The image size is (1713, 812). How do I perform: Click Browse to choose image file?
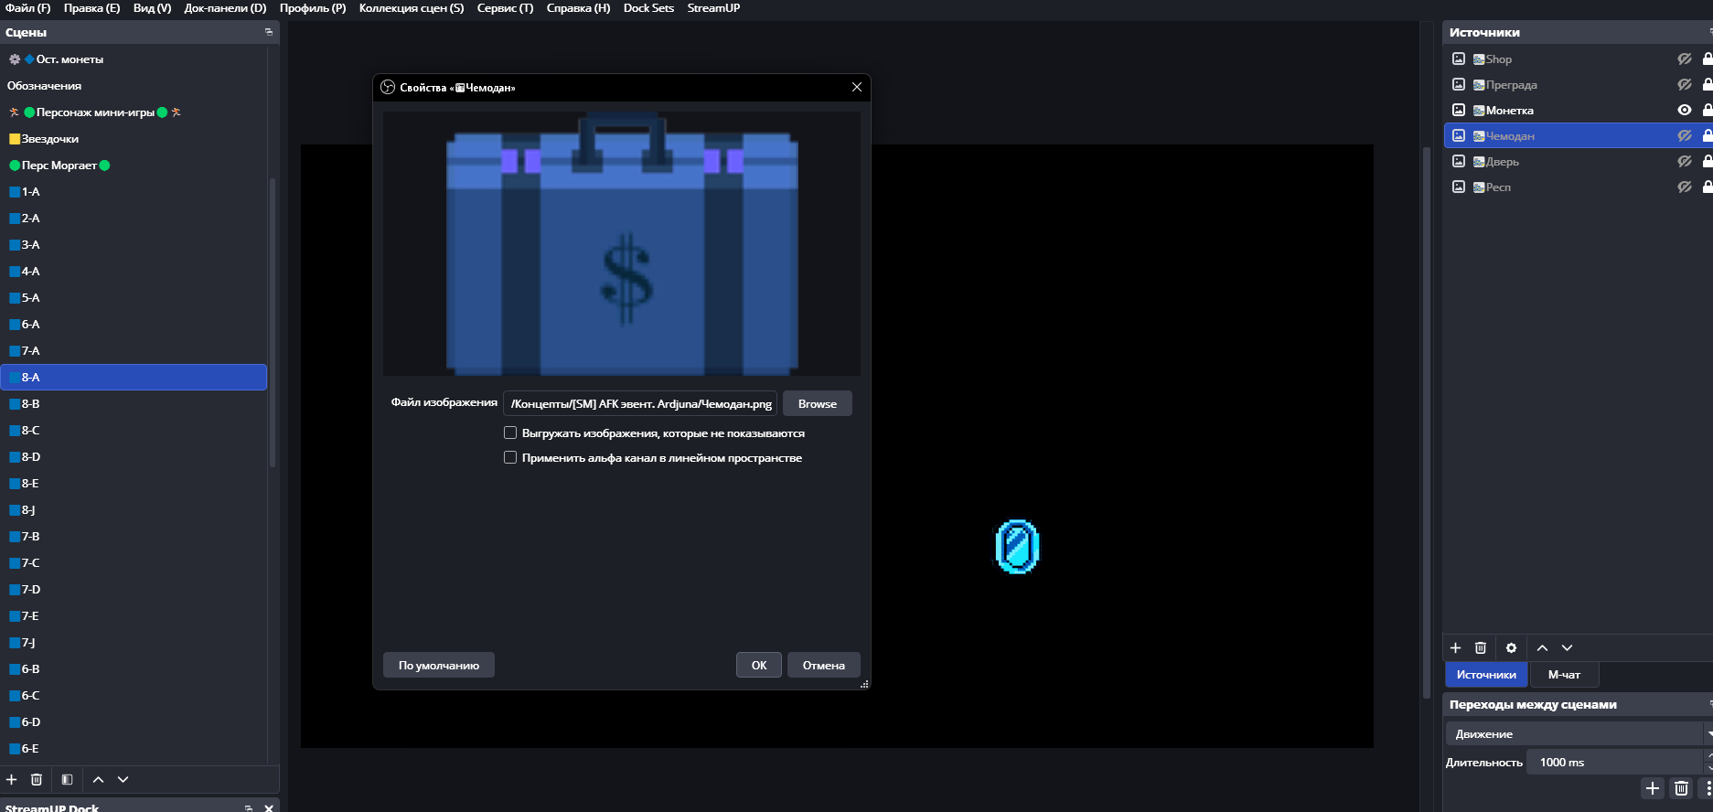817,403
